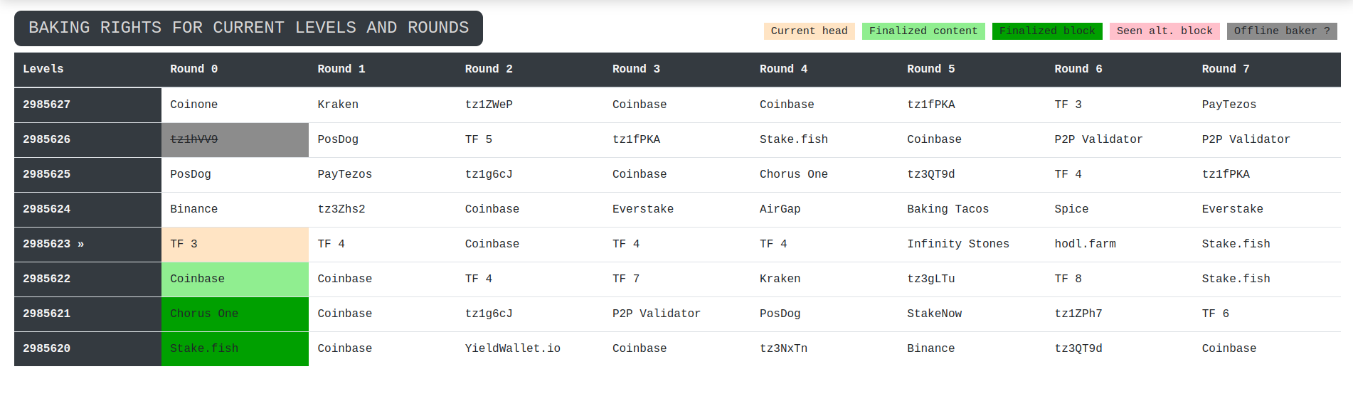Click the Infinity Stones baker

click(957, 244)
